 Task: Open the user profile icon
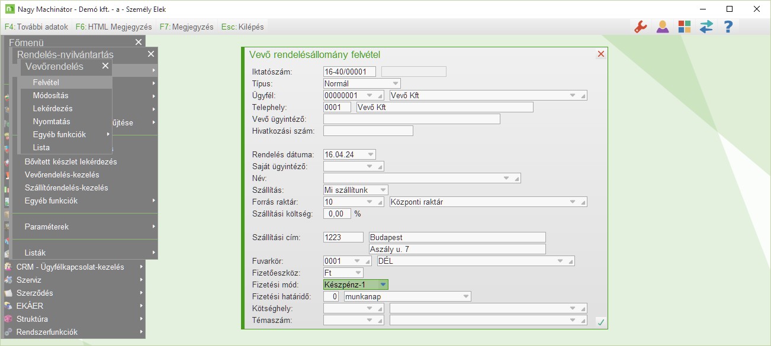tap(663, 27)
